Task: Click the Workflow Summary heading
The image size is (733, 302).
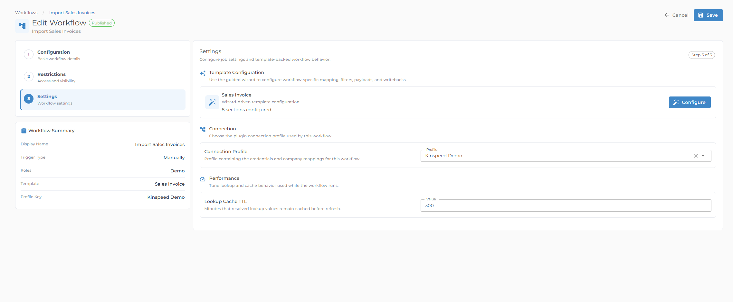Action: (51, 131)
